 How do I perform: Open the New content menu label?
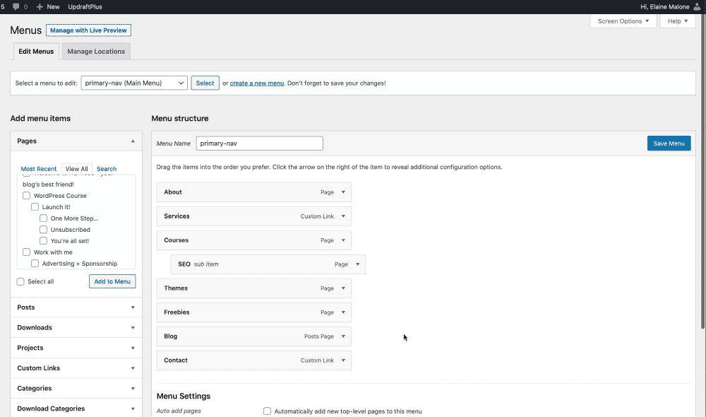click(53, 7)
